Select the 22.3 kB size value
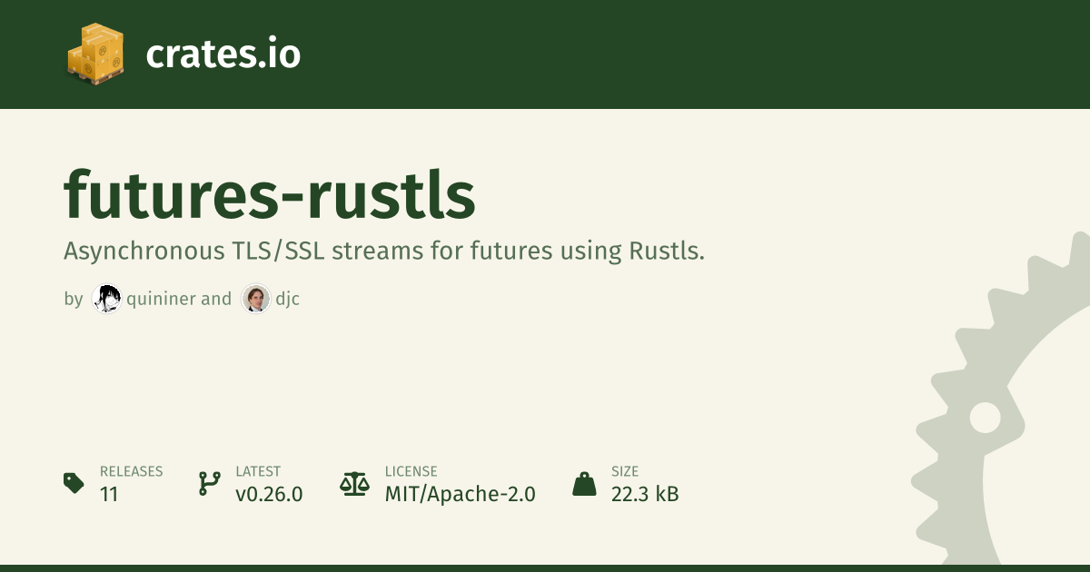 click(645, 495)
